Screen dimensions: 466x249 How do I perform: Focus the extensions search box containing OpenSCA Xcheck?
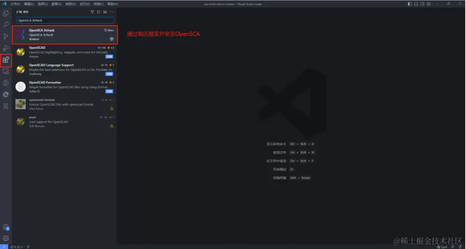tap(65, 21)
